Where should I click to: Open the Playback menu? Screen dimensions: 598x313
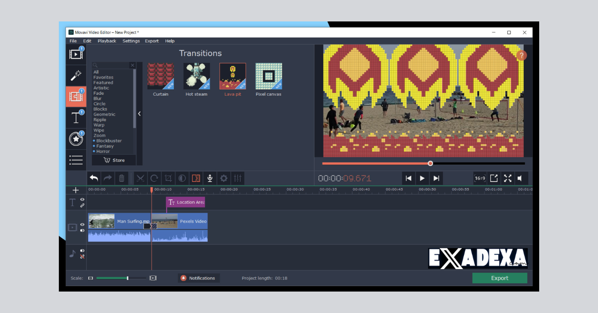click(107, 41)
